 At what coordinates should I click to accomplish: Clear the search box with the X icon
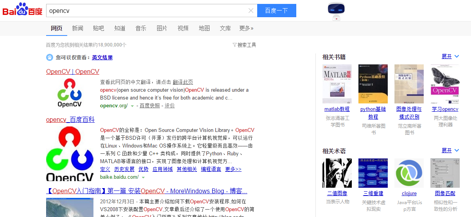pyautogui.click(x=251, y=11)
